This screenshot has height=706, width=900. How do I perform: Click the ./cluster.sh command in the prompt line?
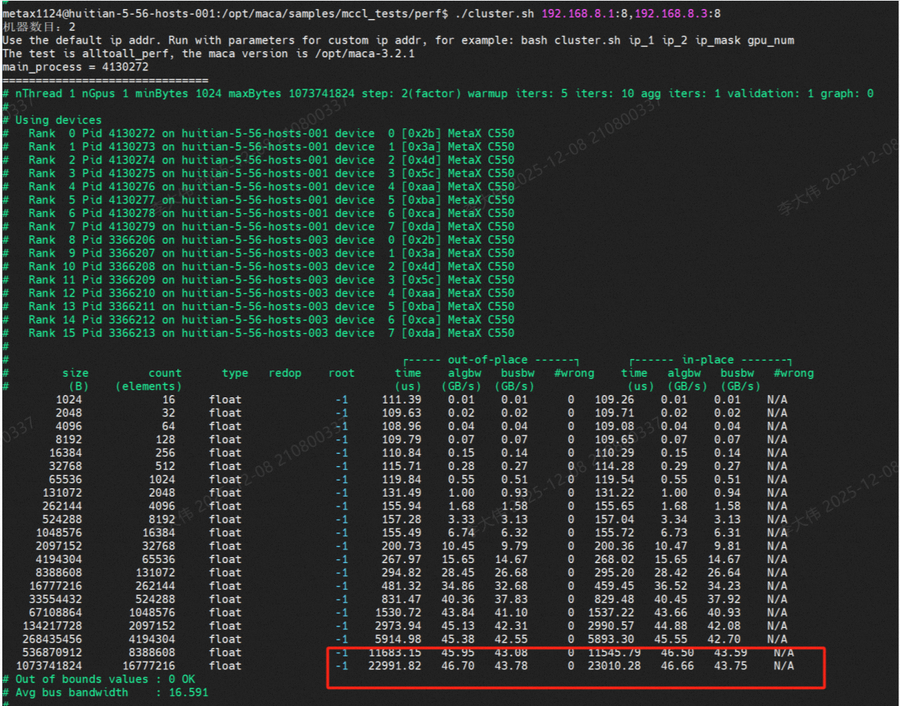tap(494, 13)
